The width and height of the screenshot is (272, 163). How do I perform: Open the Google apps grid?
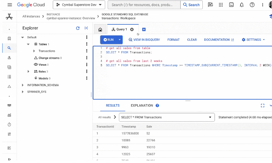tap(221, 5)
